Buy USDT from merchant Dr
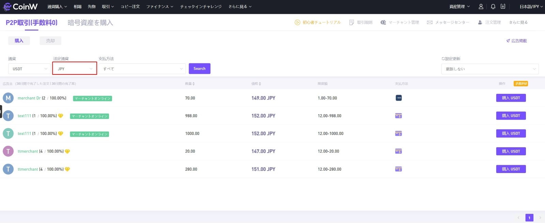545x223 pixels. tap(511, 98)
